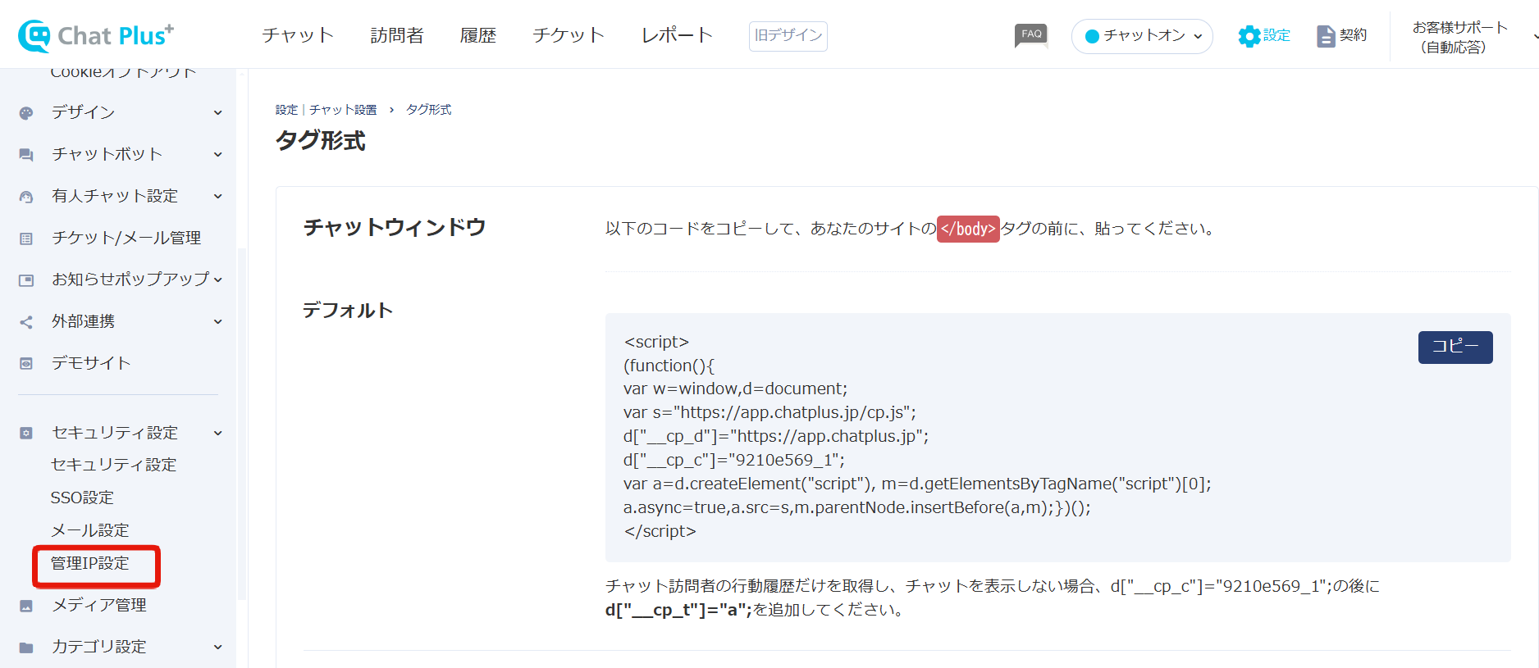The image size is (1539, 668).
Task: Open the FAQ speech bubble icon
Action: click(x=1031, y=35)
